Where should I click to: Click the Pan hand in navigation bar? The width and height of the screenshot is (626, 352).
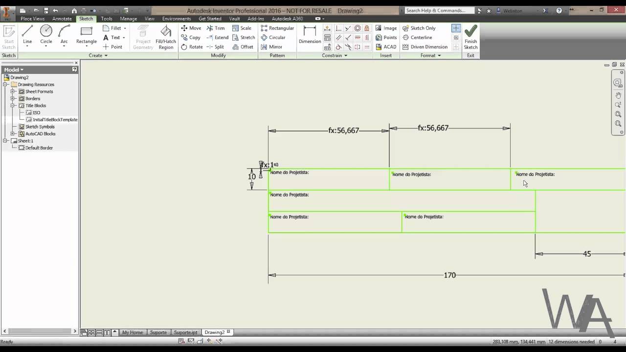click(618, 95)
